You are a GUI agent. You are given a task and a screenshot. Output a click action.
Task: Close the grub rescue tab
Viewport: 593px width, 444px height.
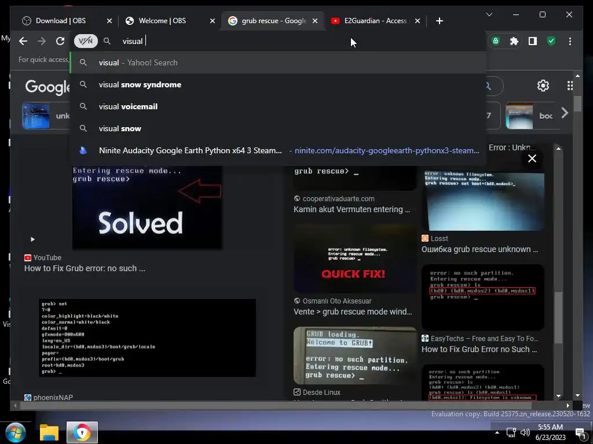(x=314, y=21)
